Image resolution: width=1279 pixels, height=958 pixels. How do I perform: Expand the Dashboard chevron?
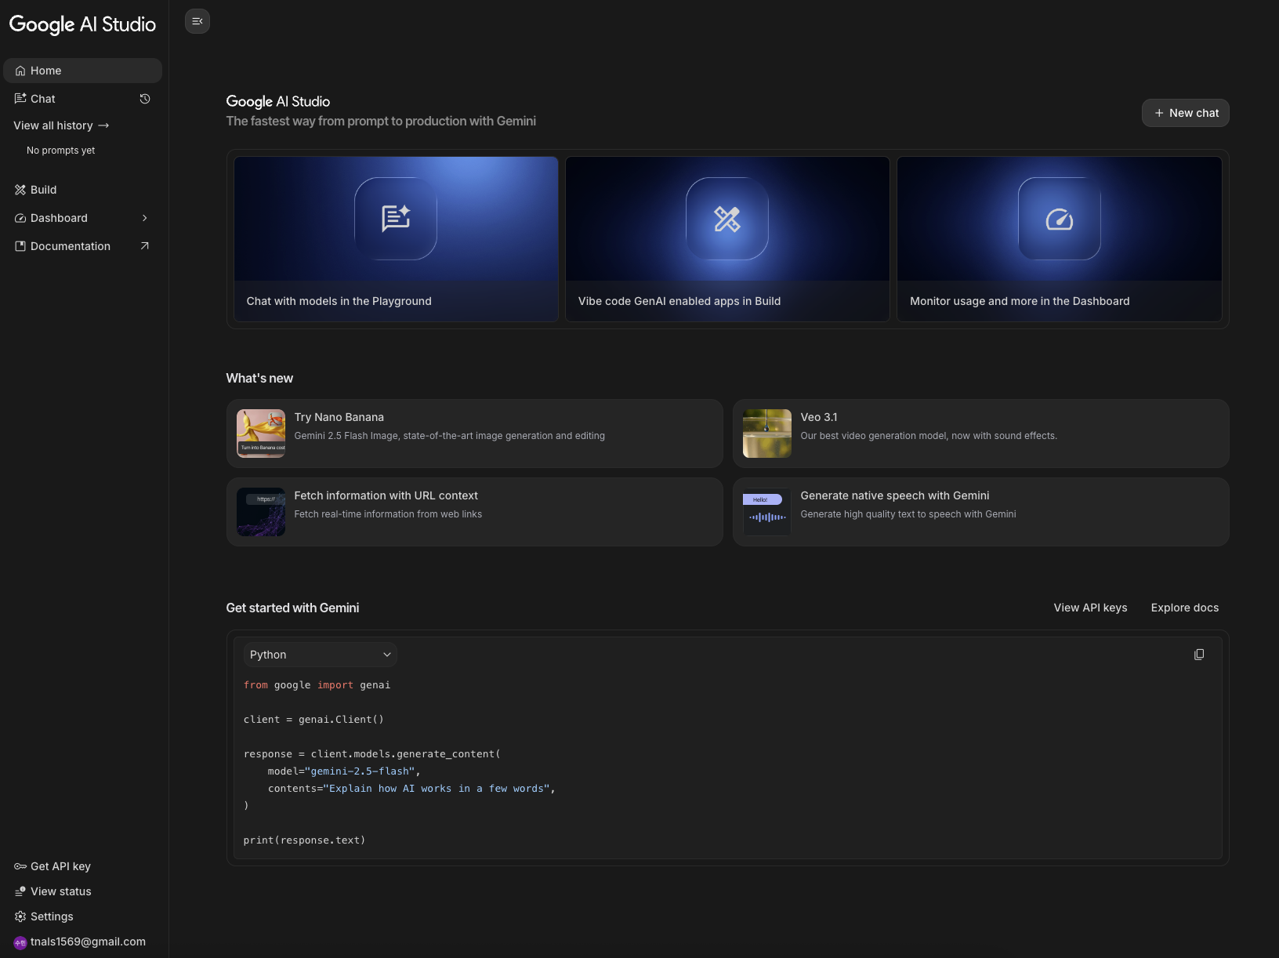tap(144, 218)
